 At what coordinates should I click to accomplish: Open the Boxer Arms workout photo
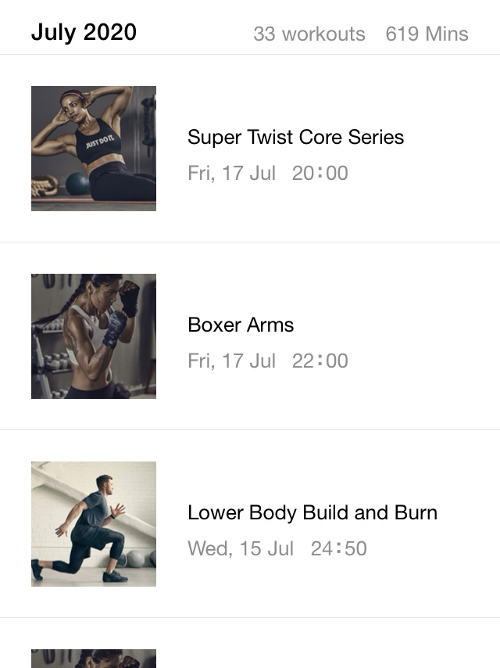point(94,336)
